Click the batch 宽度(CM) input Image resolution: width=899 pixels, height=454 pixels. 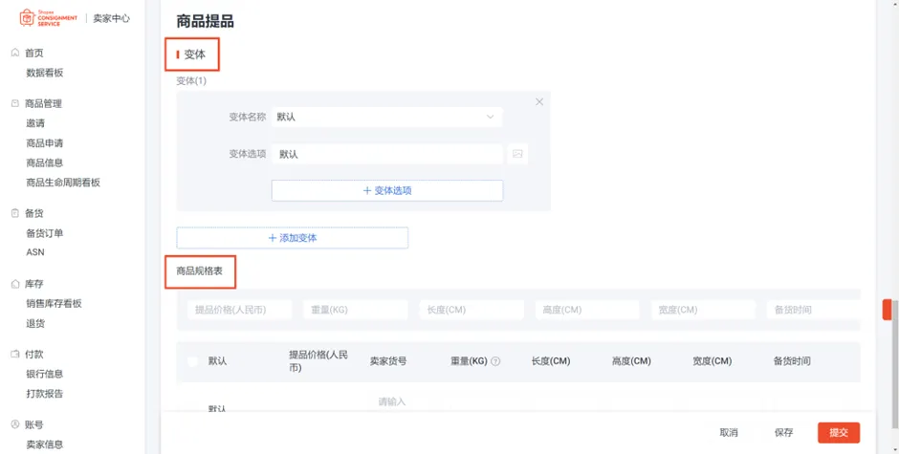(x=703, y=310)
